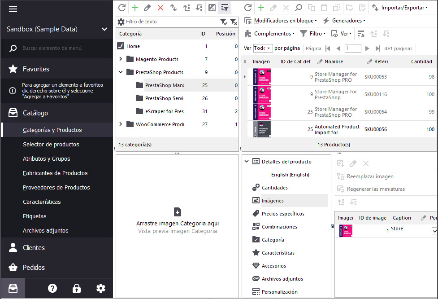The width and height of the screenshot is (438, 299).
Task: Open Proveedores de Productos
Action: point(56,187)
